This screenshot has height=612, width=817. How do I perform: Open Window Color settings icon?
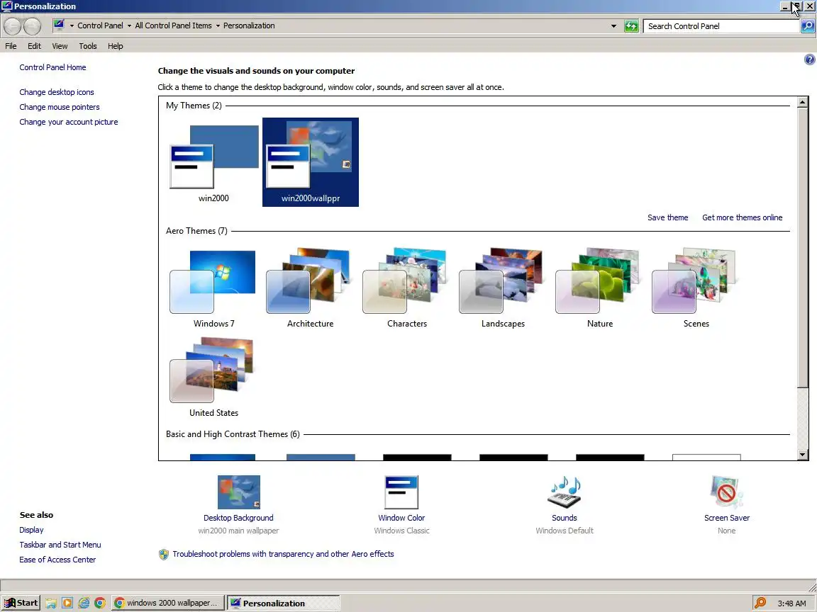click(401, 492)
